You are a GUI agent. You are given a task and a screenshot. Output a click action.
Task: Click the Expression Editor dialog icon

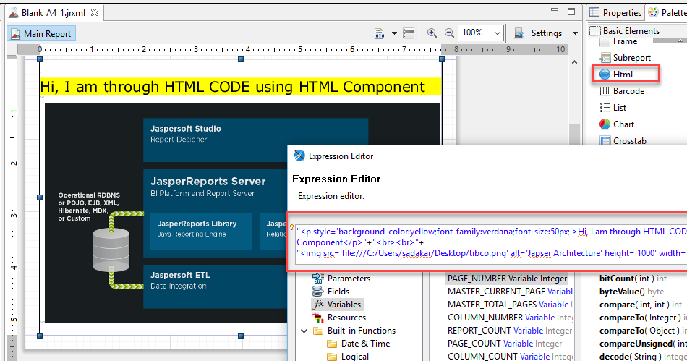[x=299, y=156]
